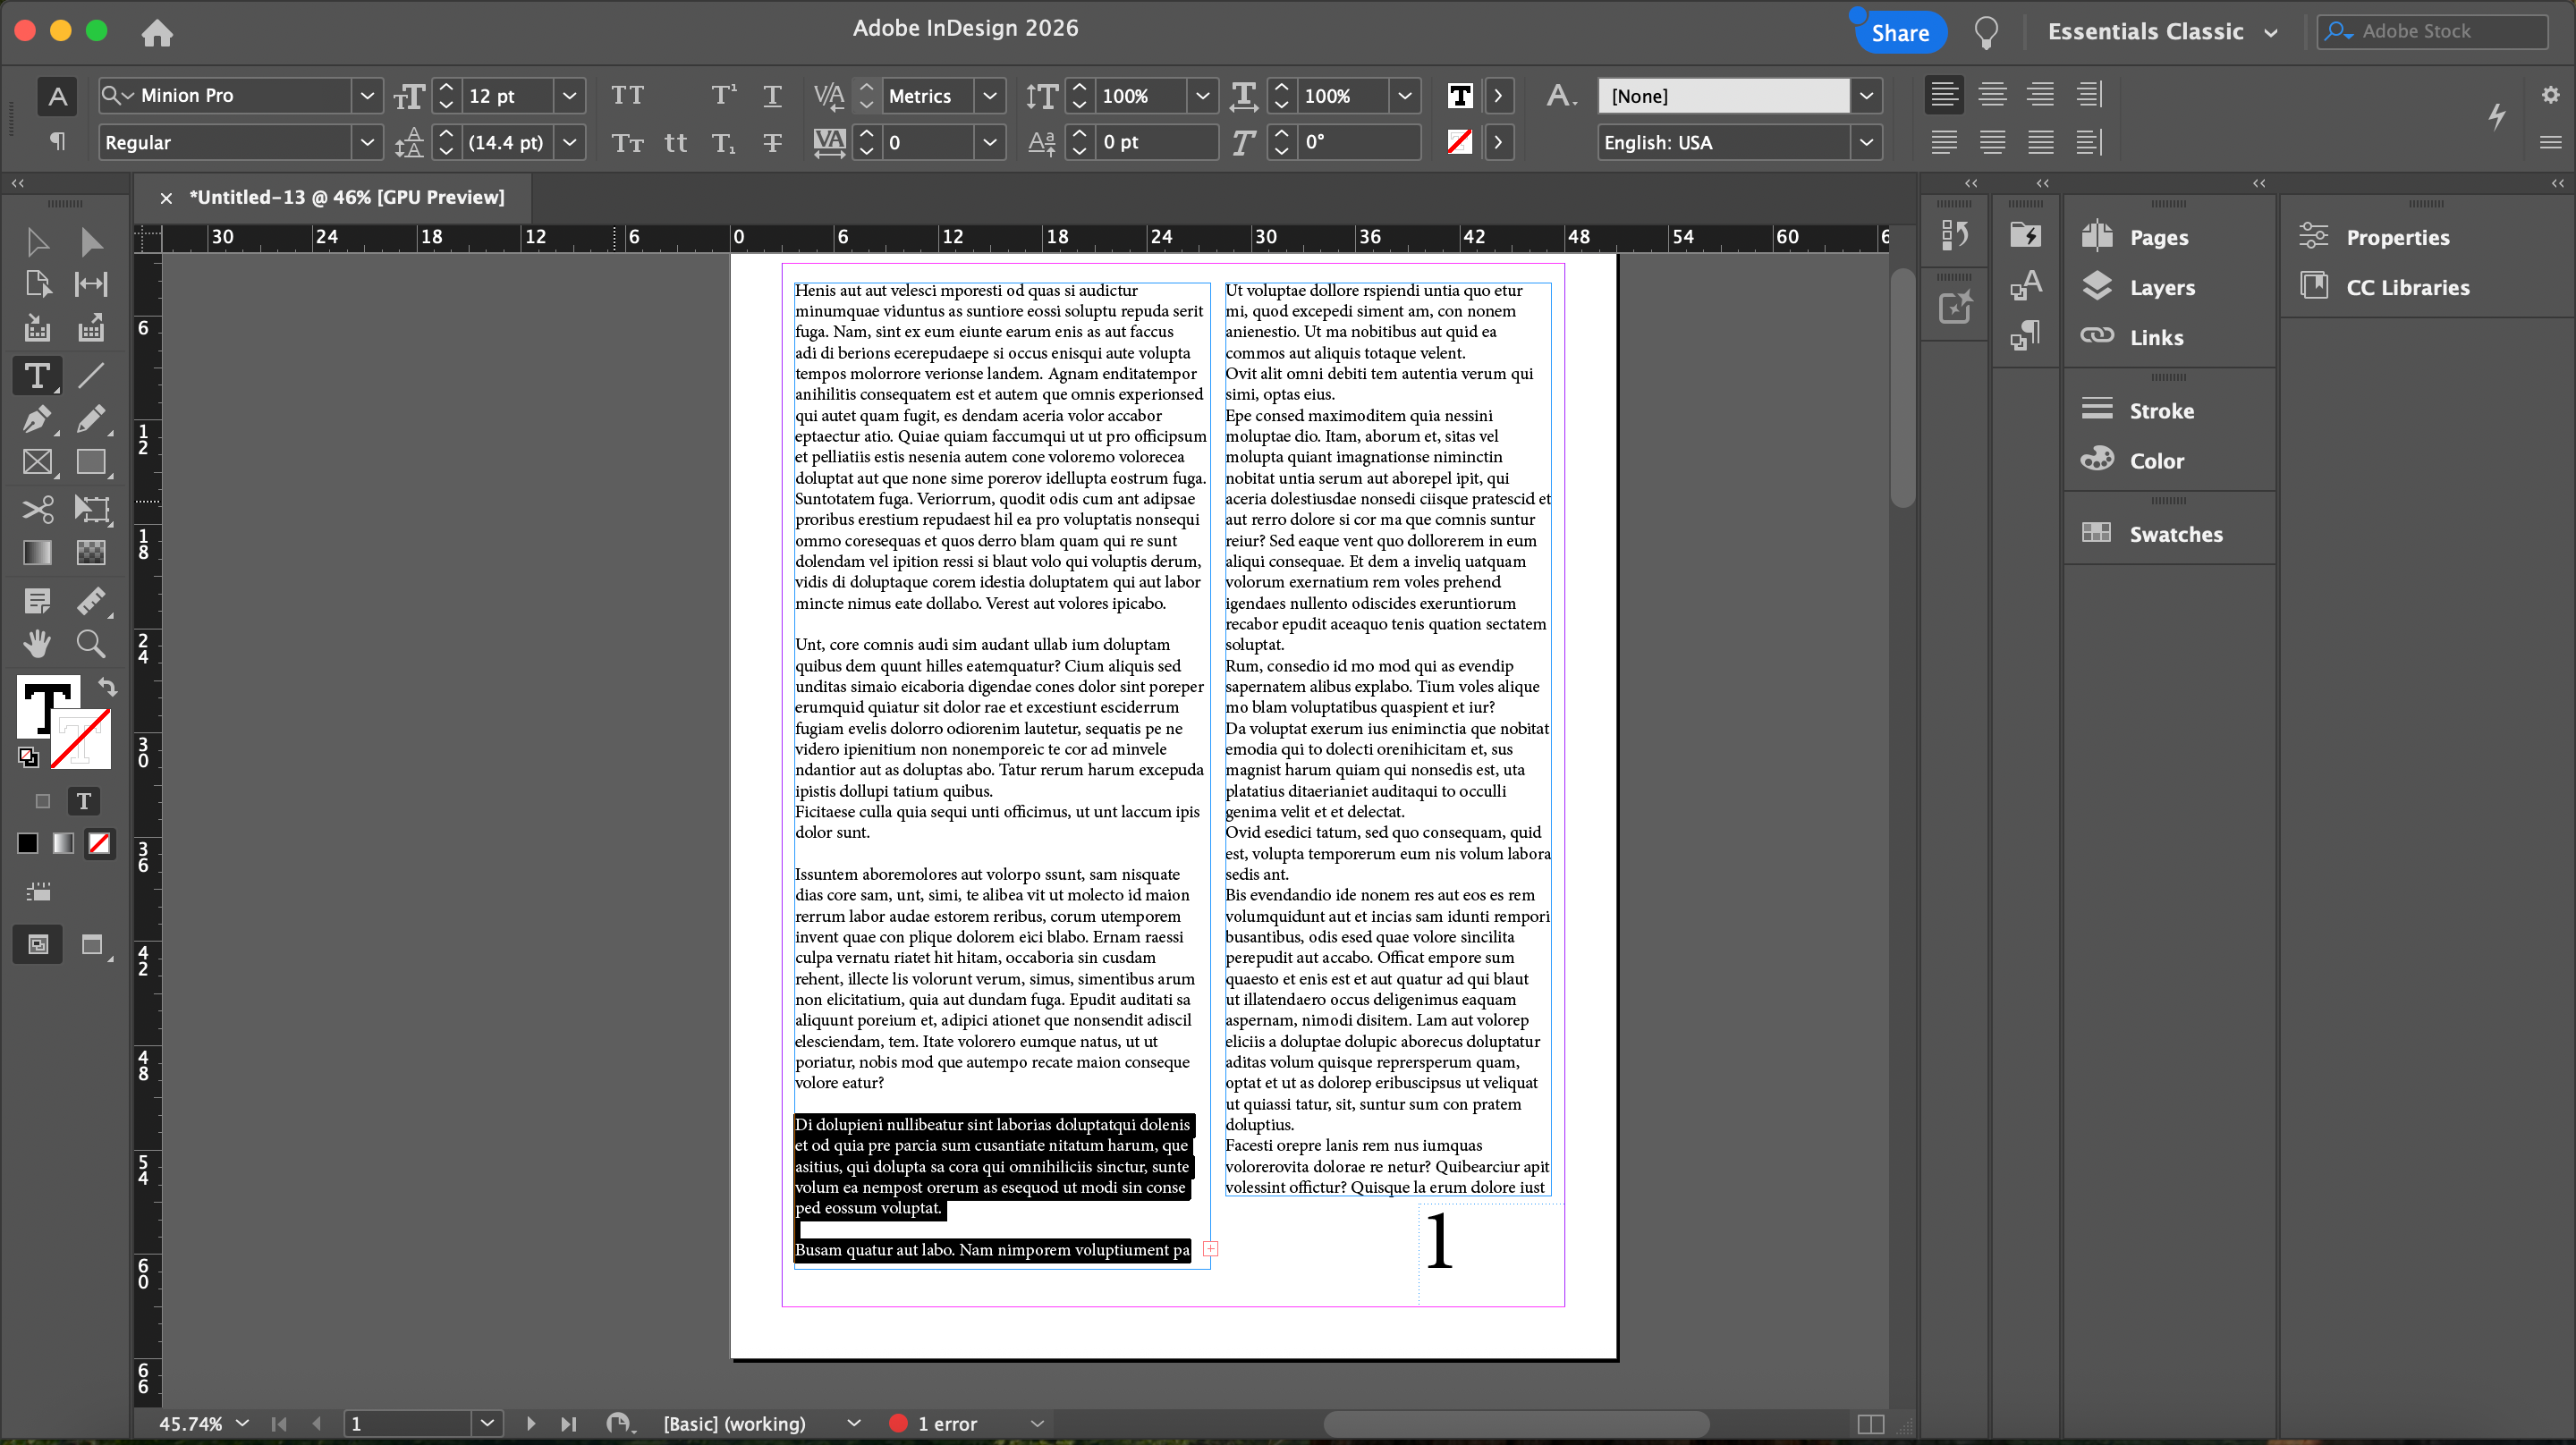The image size is (2576, 1445).
Task: Select the Hand tool
Action: [x=37, y=643]
